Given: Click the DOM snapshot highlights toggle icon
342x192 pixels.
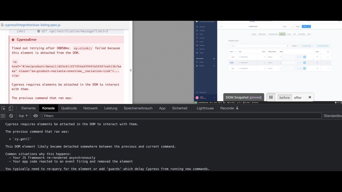Looking at the screenshot, I should tap(271, 97).
